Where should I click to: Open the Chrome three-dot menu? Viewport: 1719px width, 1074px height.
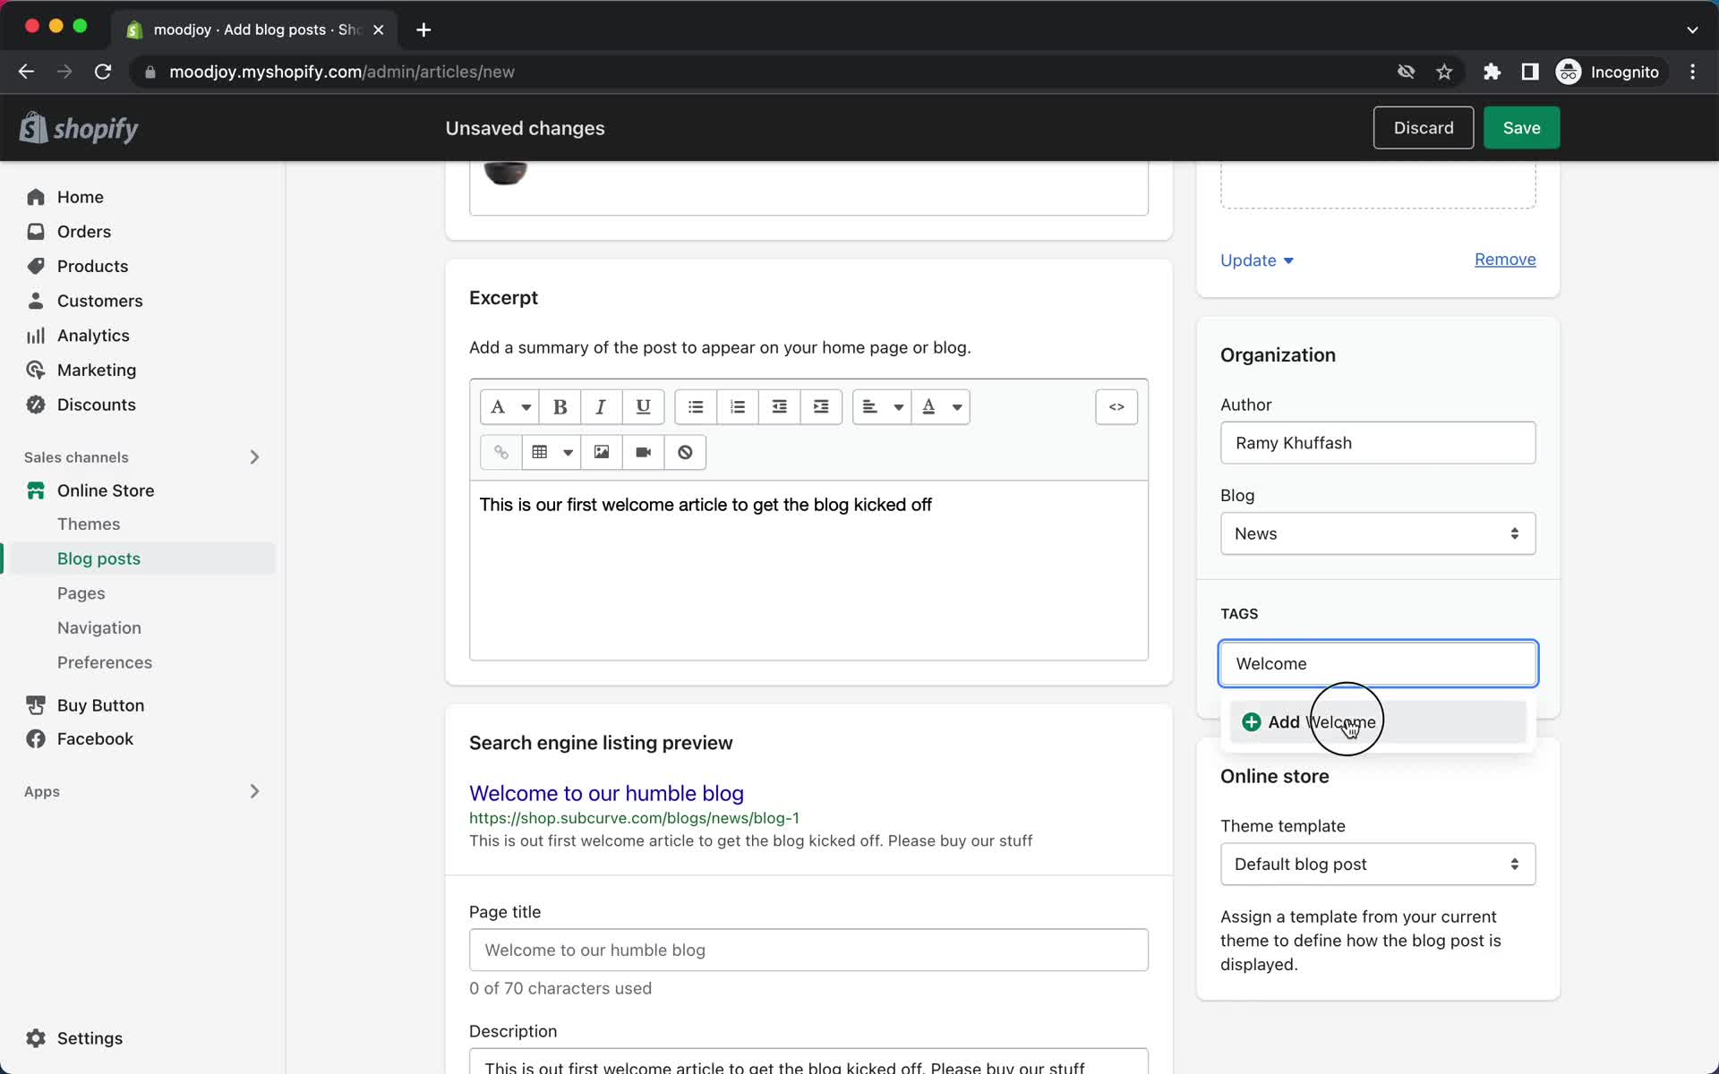coord(1692,72)
